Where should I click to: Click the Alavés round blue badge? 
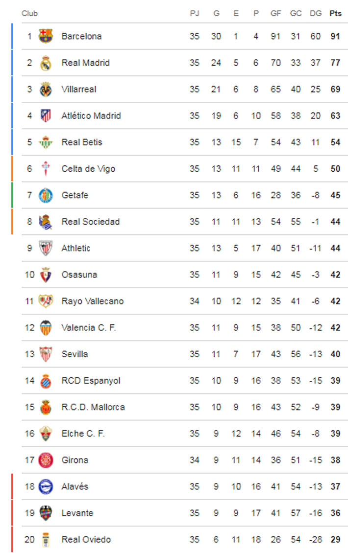[46, 487]
